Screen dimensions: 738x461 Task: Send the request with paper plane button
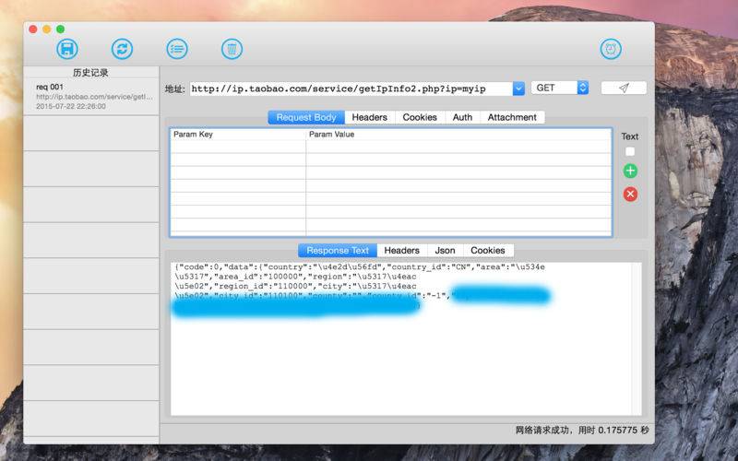point(624,88)
